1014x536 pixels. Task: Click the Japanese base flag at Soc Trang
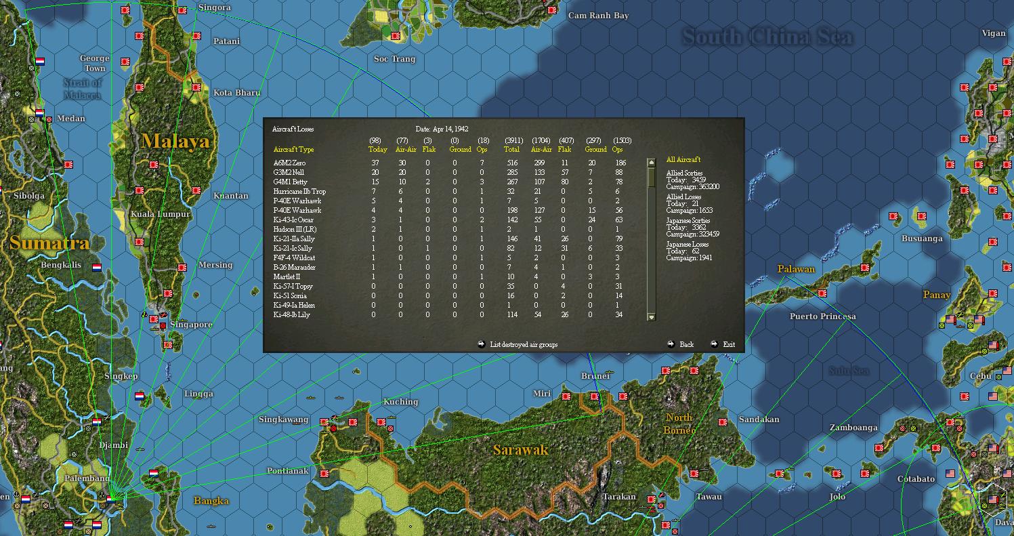[x=396, y=36]
